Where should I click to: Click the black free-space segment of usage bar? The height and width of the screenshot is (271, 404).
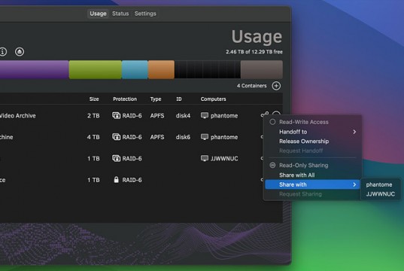(208, 69)
